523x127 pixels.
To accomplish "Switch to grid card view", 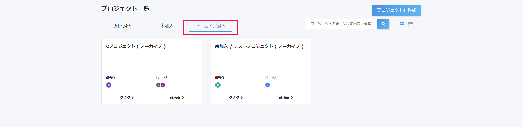I will [402, 24].
